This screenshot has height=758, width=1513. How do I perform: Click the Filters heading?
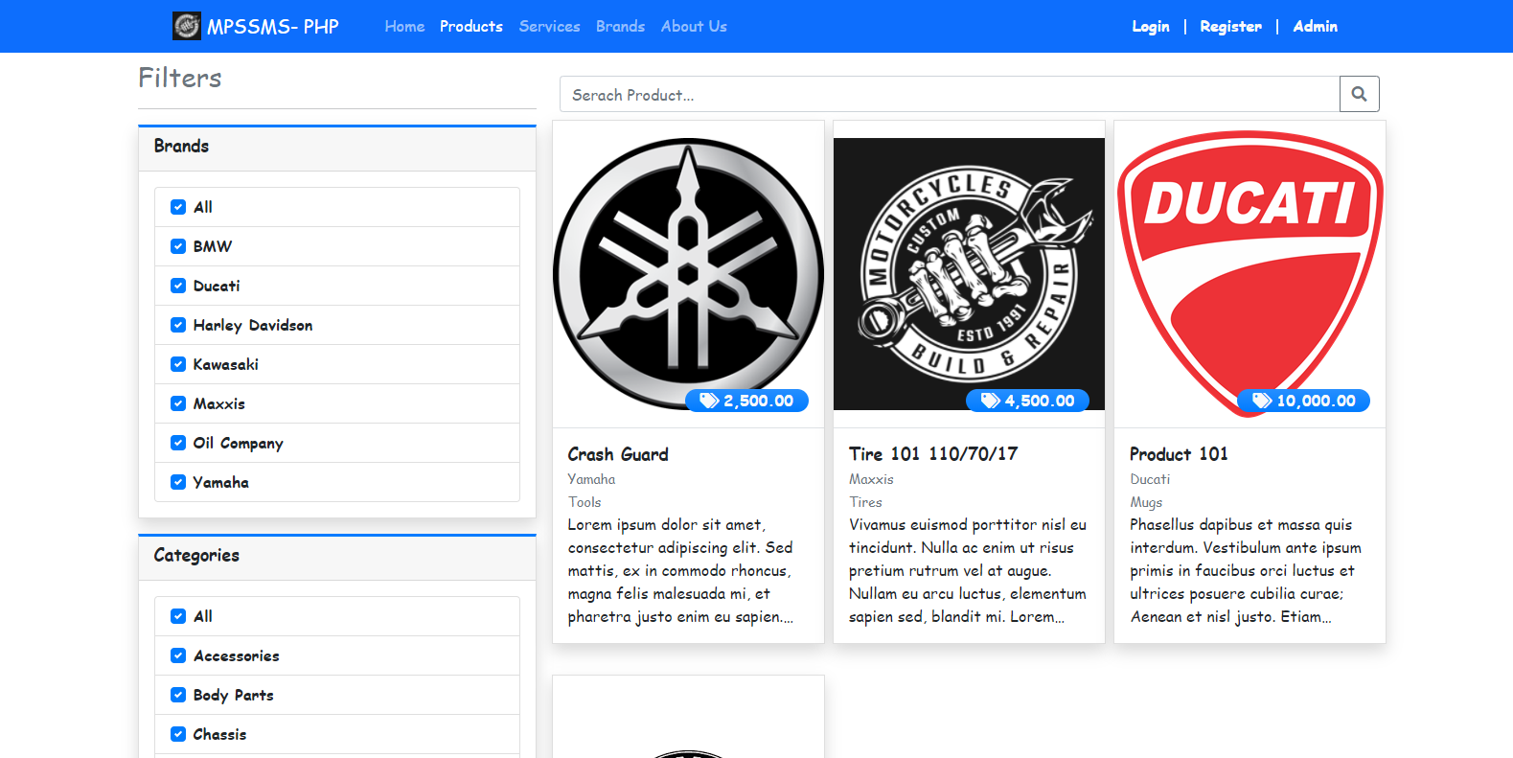click(x=180, y=78)
